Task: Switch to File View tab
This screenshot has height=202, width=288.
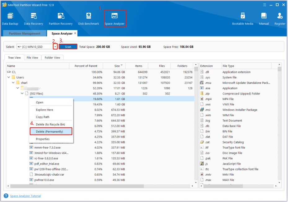Action: click(x=32, y=58)
